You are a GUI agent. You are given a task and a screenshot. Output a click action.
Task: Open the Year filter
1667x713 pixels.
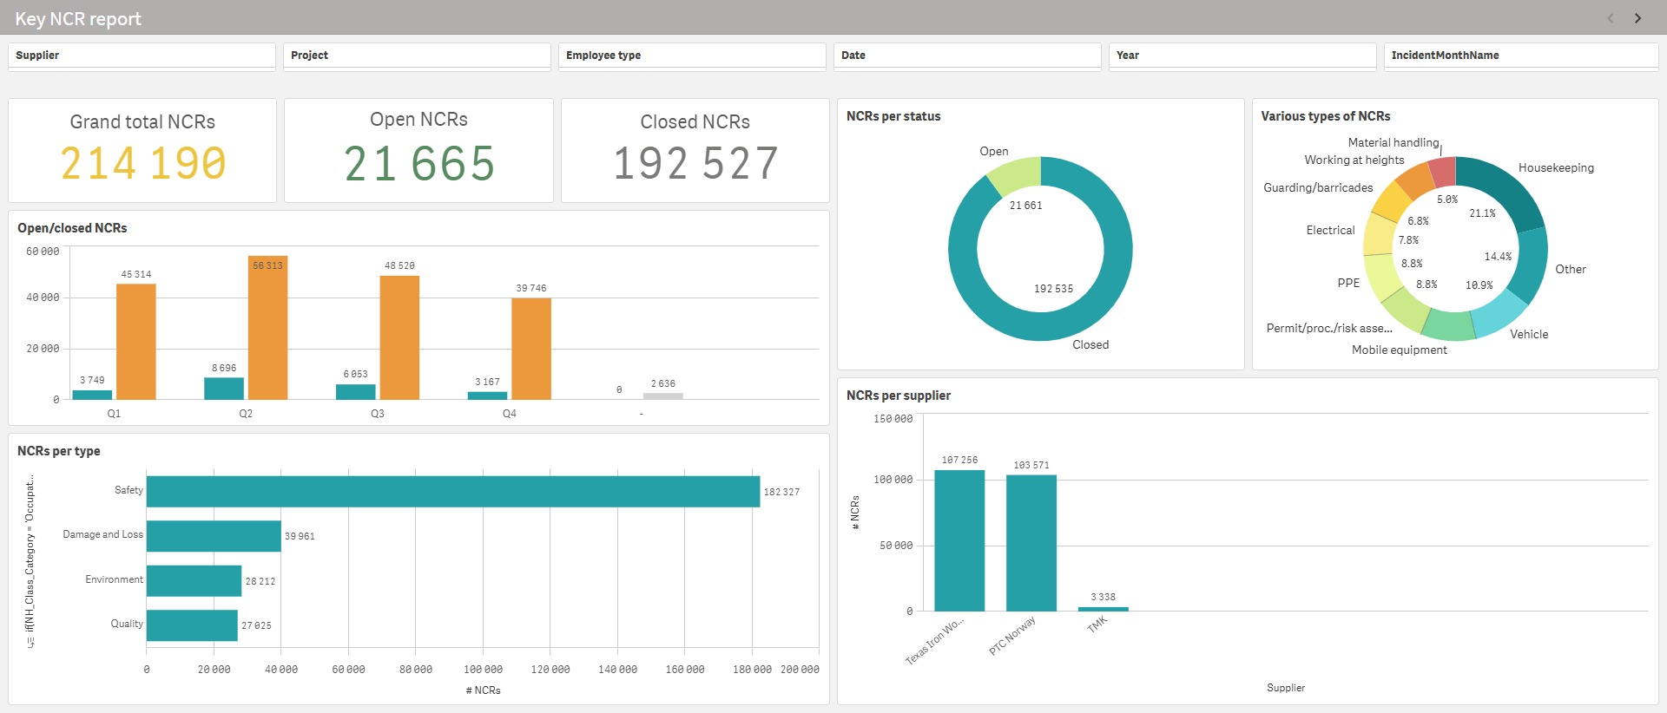1242,56
